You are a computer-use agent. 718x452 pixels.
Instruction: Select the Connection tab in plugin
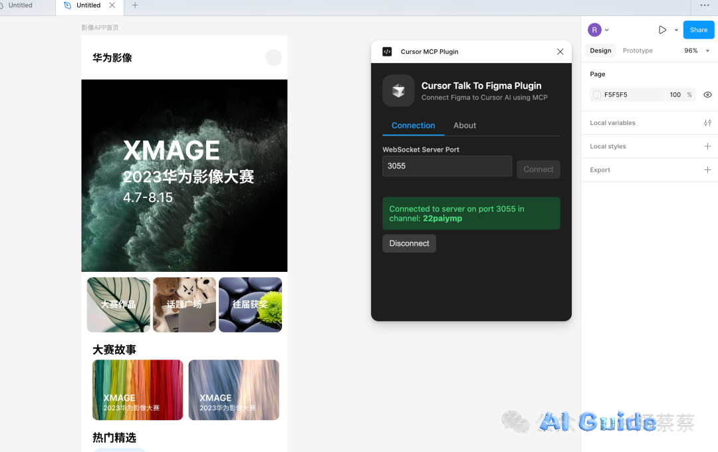(x=413, y=126)
